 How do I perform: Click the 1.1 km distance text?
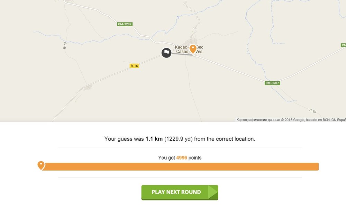154,139
